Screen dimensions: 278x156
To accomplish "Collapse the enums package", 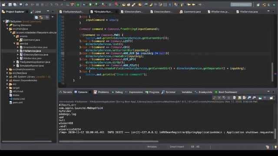I will click(x=14, y=36).
